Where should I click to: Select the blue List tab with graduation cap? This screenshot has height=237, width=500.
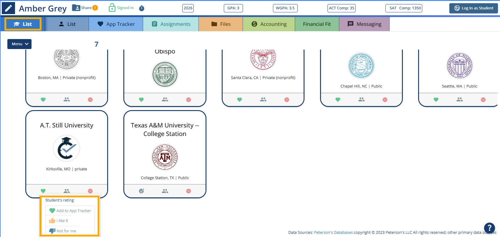coord(23,24)
